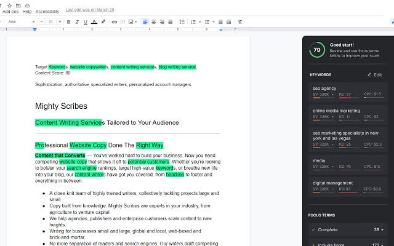Open line spacing options
394x246 pixels.
click(x=181, y=22)
